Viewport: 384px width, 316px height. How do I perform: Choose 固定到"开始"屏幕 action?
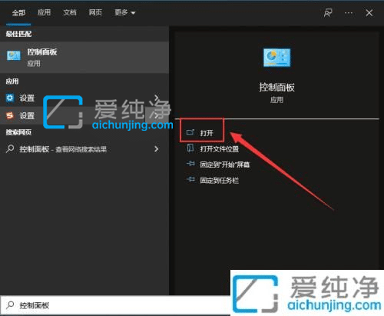[224, 165]
